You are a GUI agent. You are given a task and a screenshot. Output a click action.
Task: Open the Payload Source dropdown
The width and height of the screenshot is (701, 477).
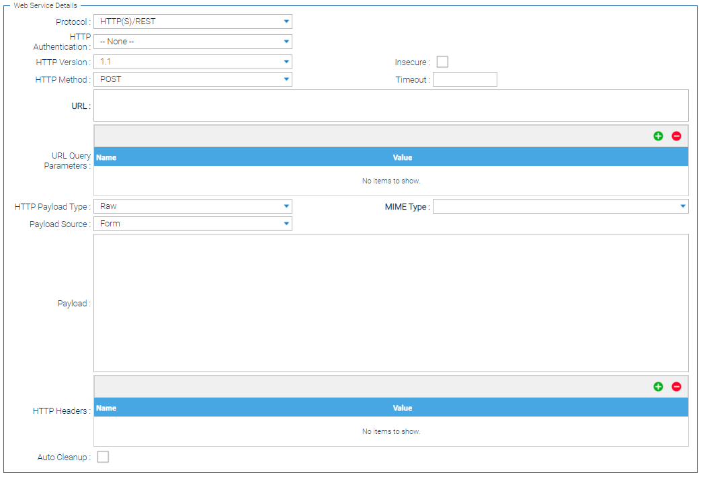click(192, 224)
